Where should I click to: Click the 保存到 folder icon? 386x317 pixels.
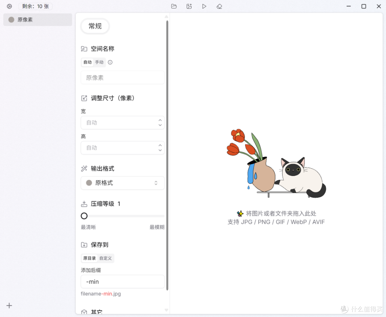tap(84, 245)
